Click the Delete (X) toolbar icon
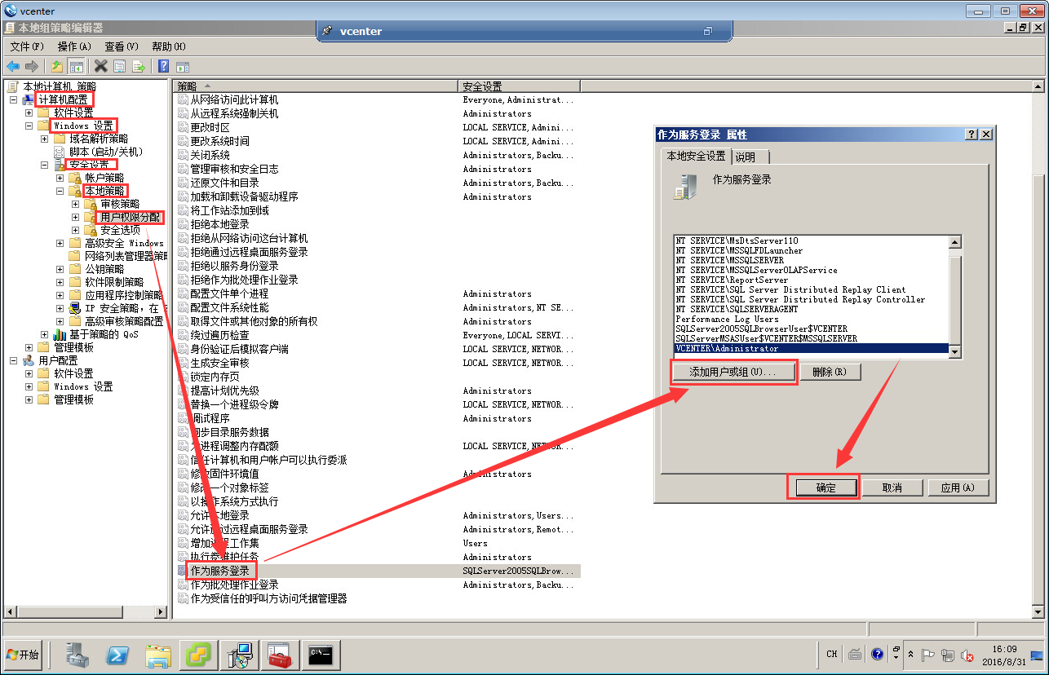1049x675 pixels. [101, 66]
